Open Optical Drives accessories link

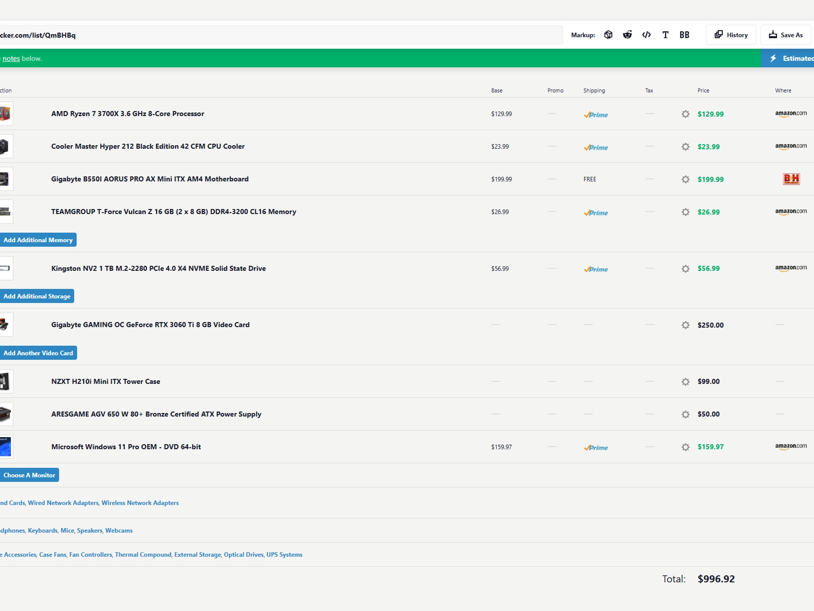[x=244, y=555]
